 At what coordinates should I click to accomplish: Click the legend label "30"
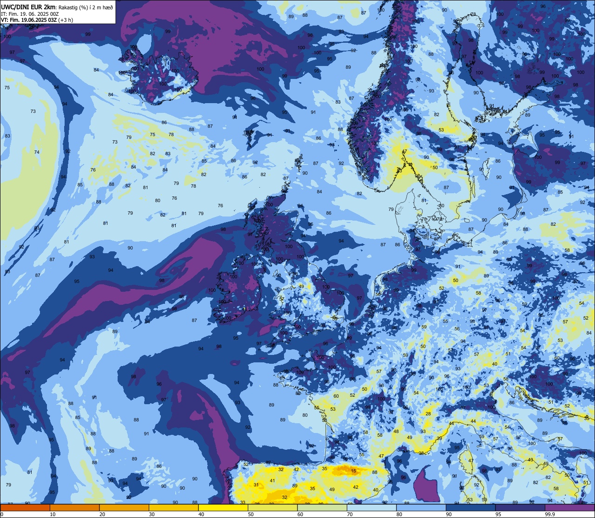(x=152, y=514)
